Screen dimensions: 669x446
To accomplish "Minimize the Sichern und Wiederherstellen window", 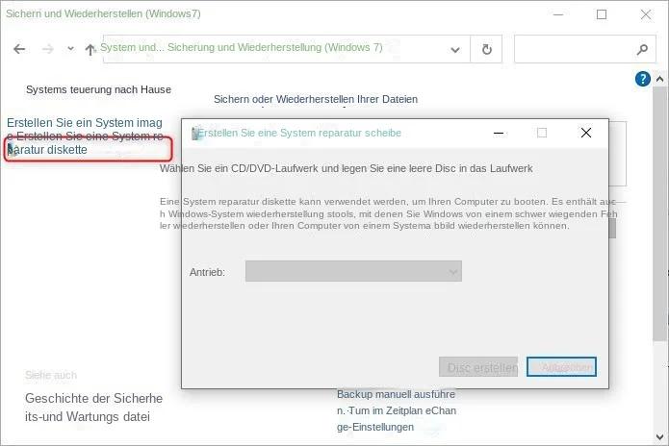I will pyautogui.click(x=558, y=14).
